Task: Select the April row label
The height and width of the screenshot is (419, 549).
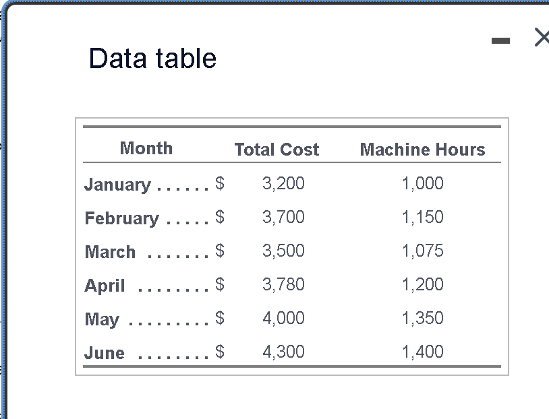Action: [105, 286]
